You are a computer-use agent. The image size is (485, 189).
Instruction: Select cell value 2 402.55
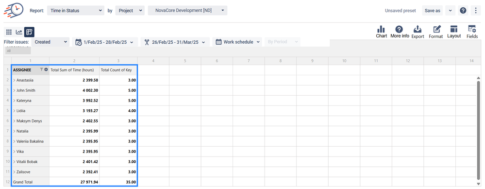(74, 121)
